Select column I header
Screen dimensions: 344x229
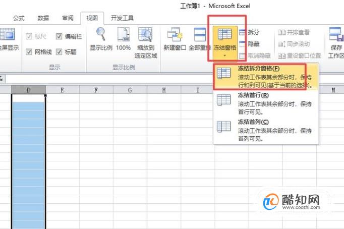click(198, 90)
